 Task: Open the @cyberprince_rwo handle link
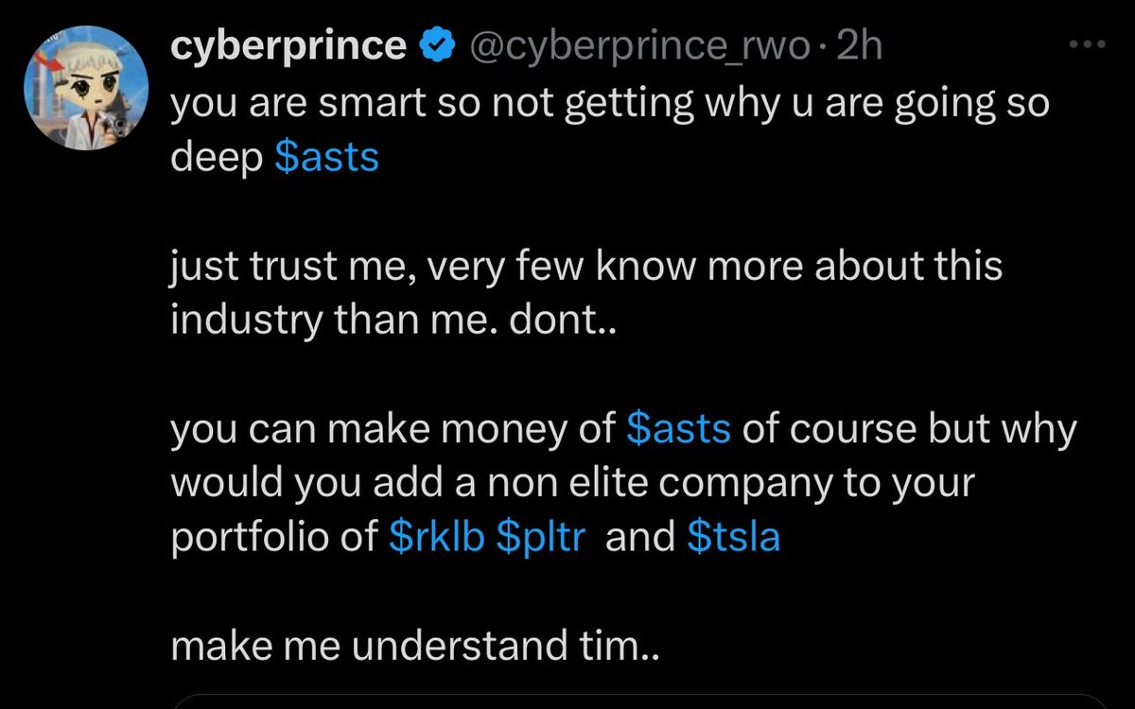click(632, 46)
